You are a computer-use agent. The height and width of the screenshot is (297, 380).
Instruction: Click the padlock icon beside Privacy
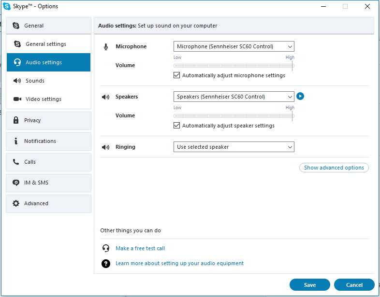[x=16, y=120]
